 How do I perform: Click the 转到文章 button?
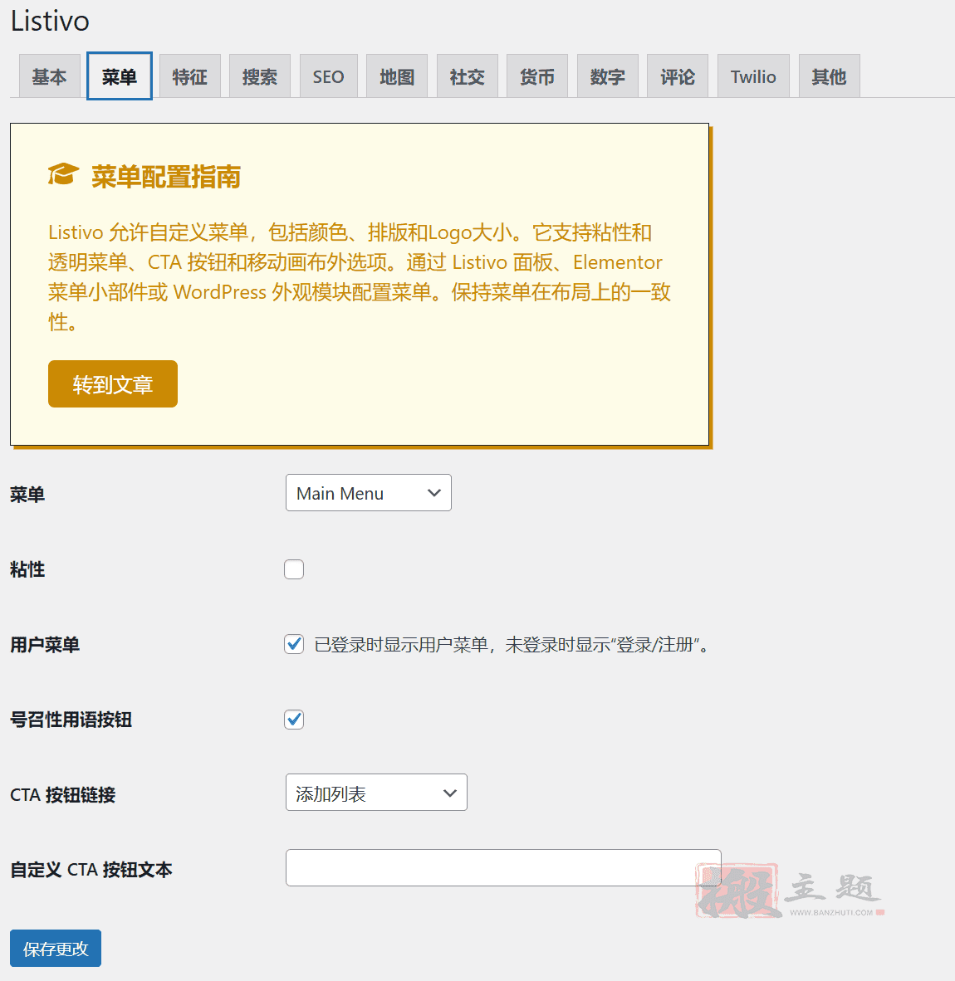click(x=113, y=383)
